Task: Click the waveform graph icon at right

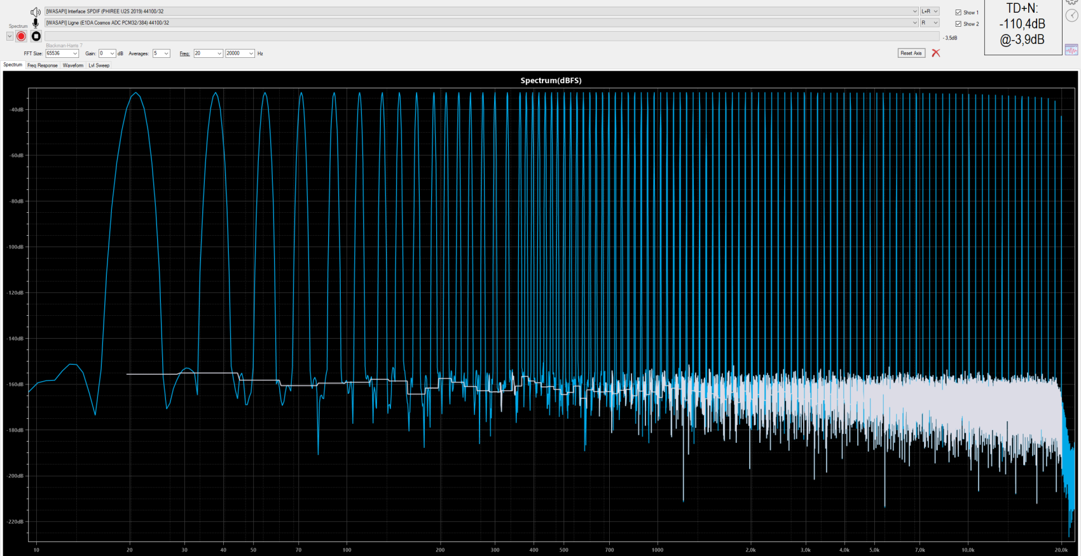Action: pyautogui.click(x=1071, y=50)
